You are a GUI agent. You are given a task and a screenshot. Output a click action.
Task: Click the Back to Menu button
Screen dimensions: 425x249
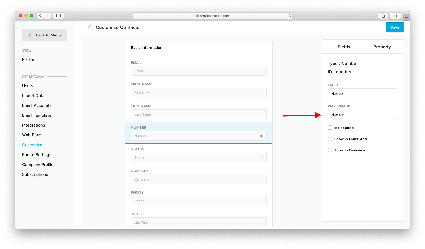pos(45,35)
